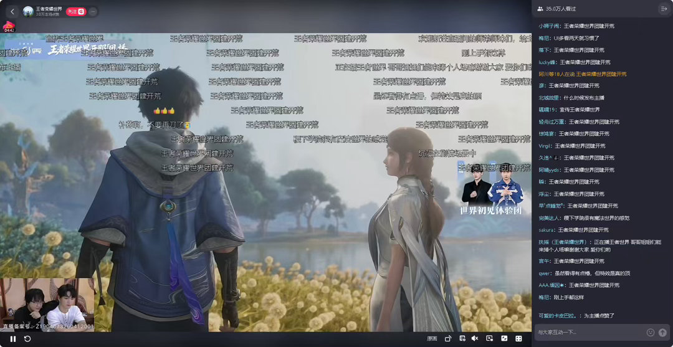Click comment 刚上手都这样
The width and height of the screenshot is (673, 347).
click(x=569, y=297)
